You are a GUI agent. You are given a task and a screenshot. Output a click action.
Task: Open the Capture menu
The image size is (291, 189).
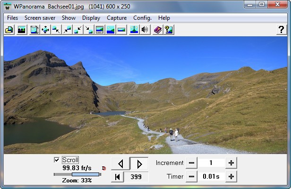coord(117,18)
